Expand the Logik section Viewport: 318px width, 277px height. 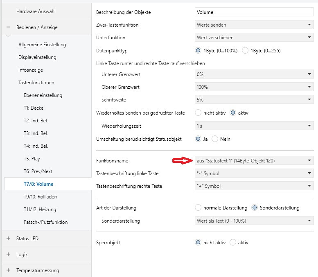click(x=8, y=254)
